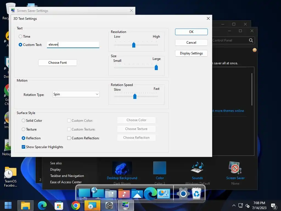Open the Control Panel dock icon
The image size is (281, 211).
[x=164, y=194]
